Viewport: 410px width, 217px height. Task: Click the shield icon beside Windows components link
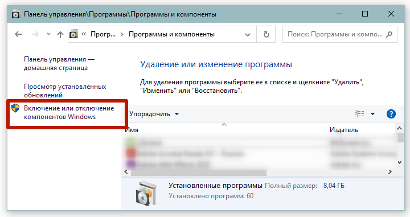(15, 108)
